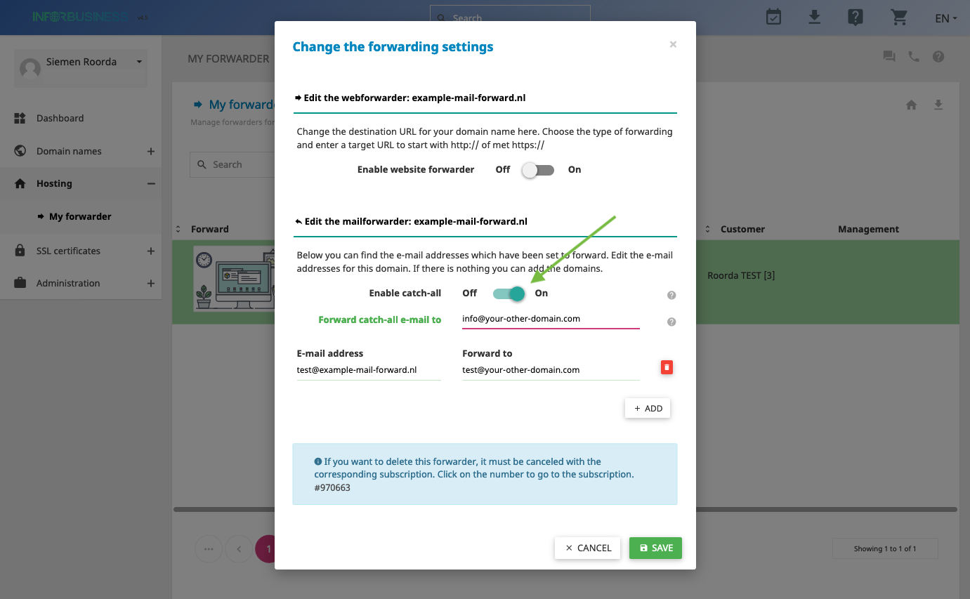Open help icon beside Forward catch-all e-mail
Image resolution: width=970 pixels, height=599 pixels.
pyautogui.click(x=671, y=322)
